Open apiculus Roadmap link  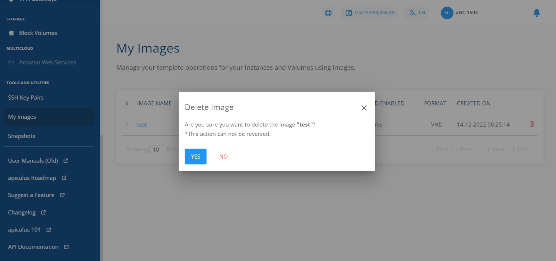click(32, 178)
